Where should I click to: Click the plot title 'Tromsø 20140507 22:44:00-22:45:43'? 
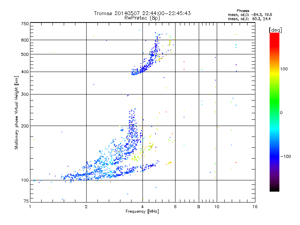[x=142, y=13]
